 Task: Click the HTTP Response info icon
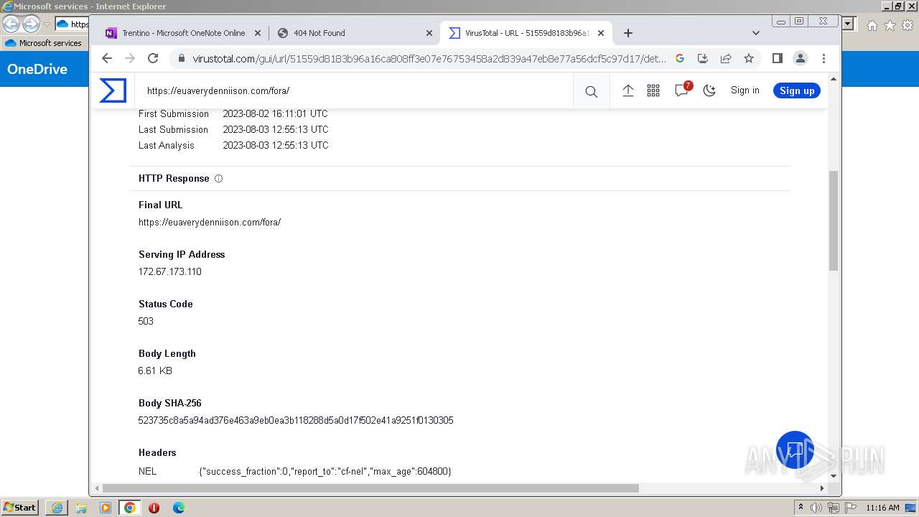(218, 179)
